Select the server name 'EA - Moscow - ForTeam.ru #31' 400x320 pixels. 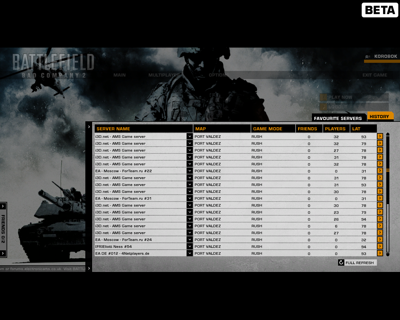(x=123, y=198)
